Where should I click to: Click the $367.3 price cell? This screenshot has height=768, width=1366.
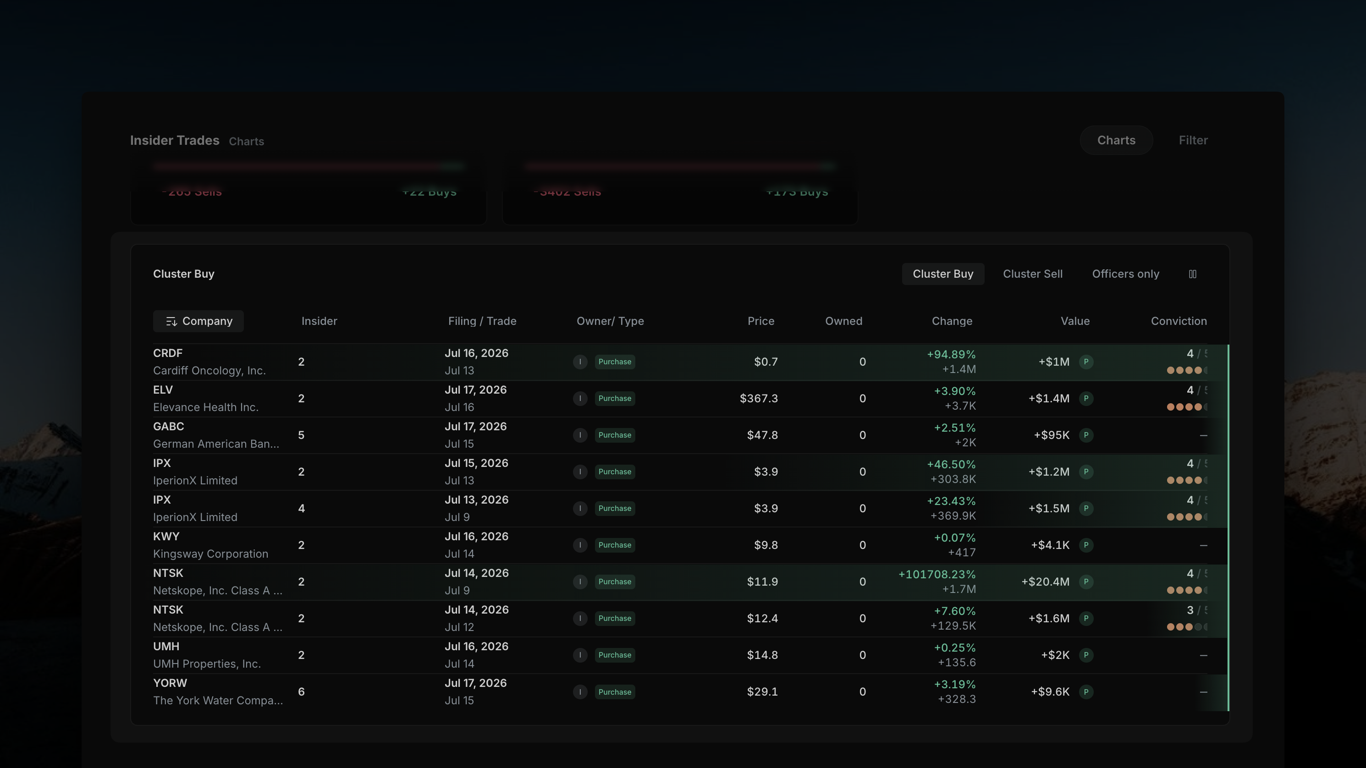point(759,399)
